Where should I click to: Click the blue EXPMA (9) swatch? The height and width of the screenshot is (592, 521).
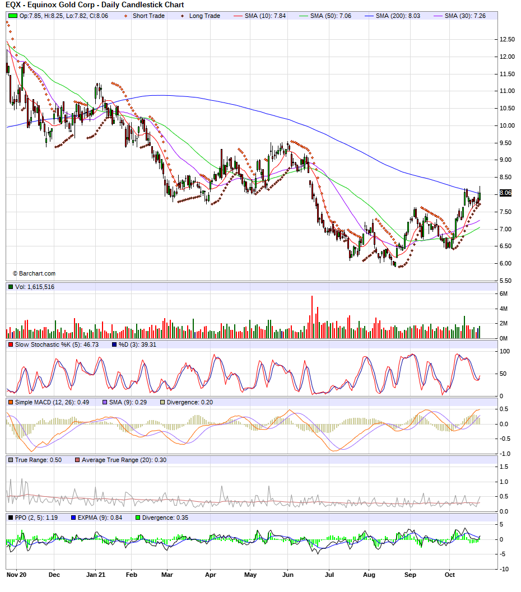click(73, 518)
